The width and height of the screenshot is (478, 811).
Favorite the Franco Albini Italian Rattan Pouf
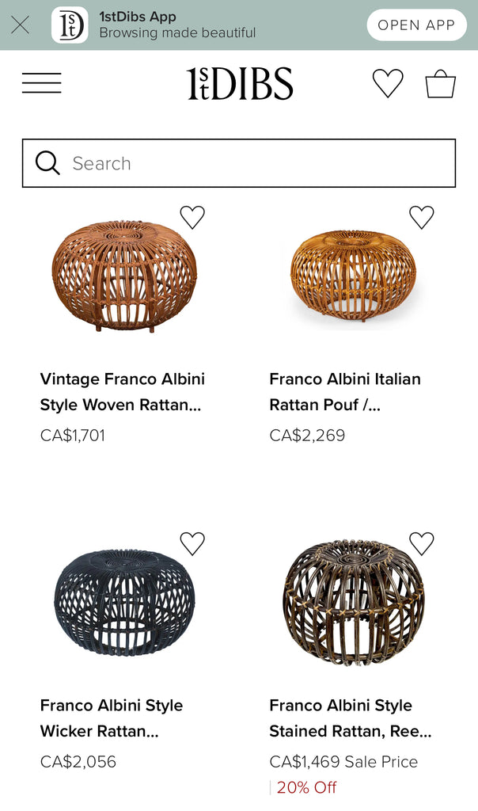[422, 217]
